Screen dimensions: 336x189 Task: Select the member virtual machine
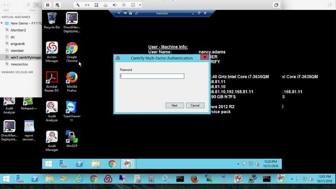coord(17,51)
